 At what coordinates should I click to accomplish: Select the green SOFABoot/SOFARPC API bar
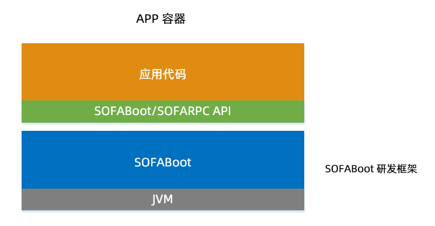tap(163, 112)
